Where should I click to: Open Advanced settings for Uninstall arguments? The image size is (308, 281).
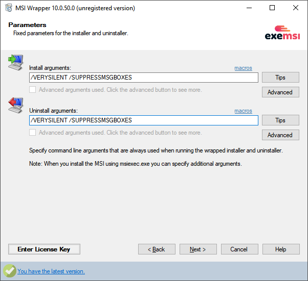[280, 135]
